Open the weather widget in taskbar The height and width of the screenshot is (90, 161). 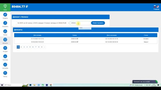coord(136,85)
